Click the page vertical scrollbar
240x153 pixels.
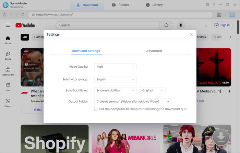coord(238,27)
